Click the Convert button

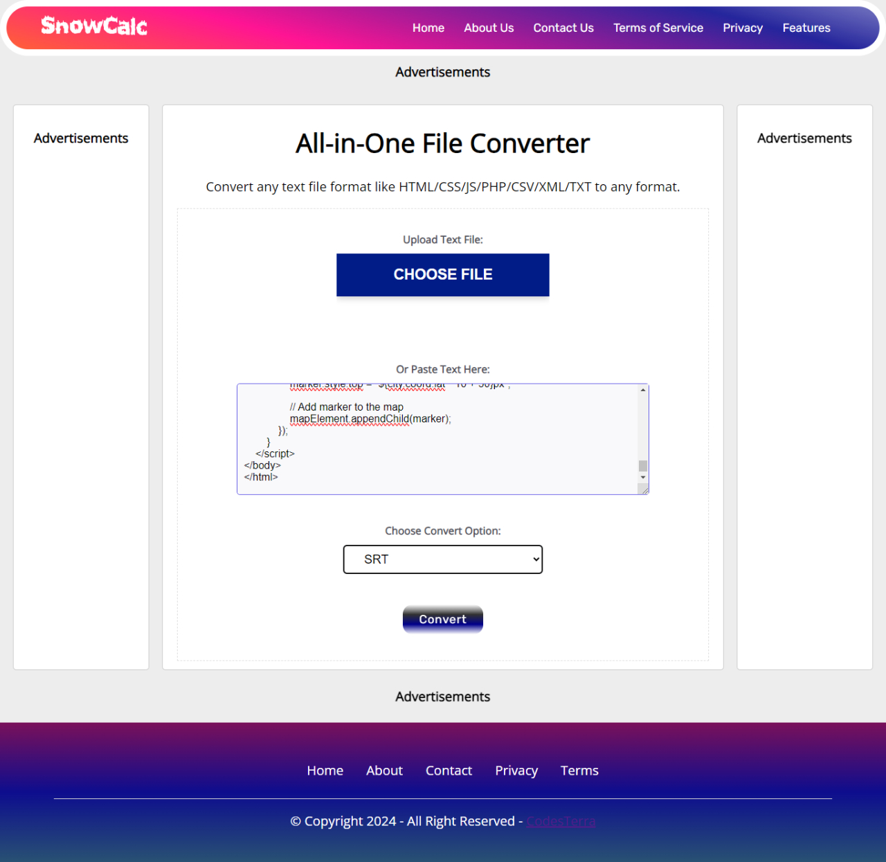pos(442,619)
